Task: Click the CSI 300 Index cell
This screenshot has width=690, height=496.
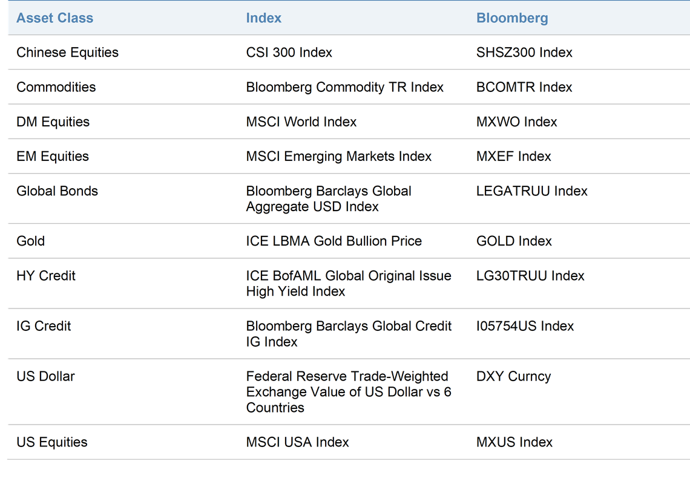Action: [289, 53]
